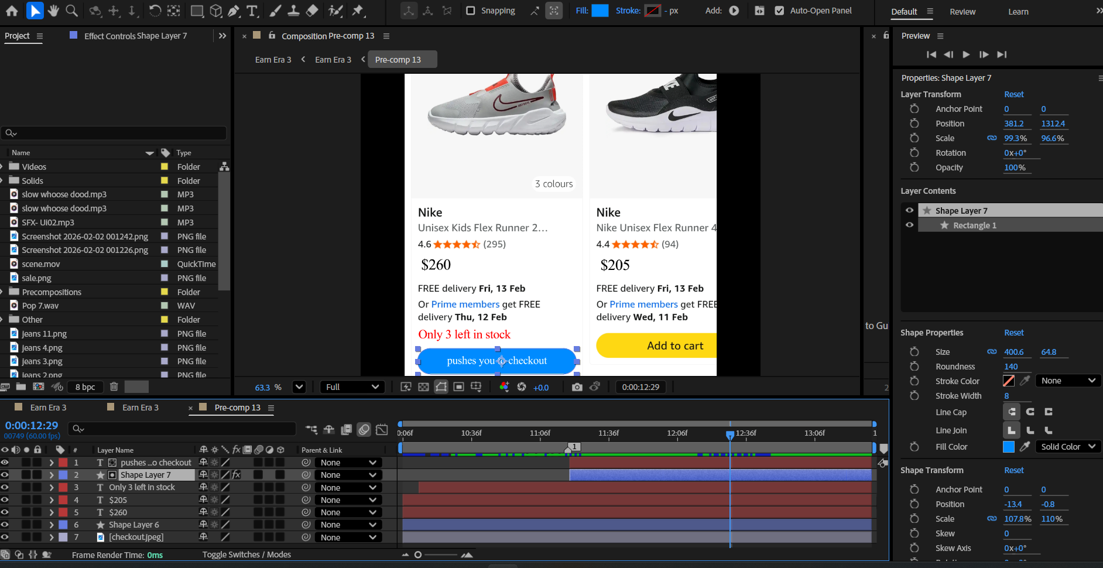Select the Zoom tool
The image size is (1103, 568).
tap(71, 11)
